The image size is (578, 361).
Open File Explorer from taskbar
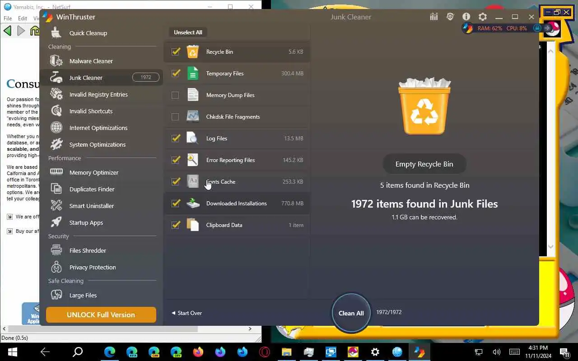coord(287,352)
